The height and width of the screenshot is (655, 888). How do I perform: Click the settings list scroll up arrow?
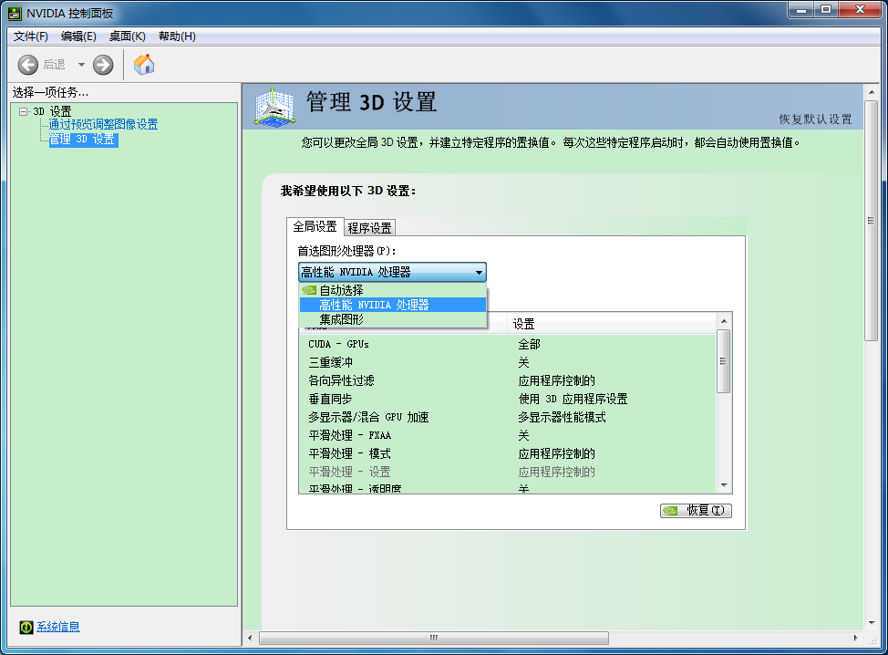pyautogui.click(x=724, y=321)
